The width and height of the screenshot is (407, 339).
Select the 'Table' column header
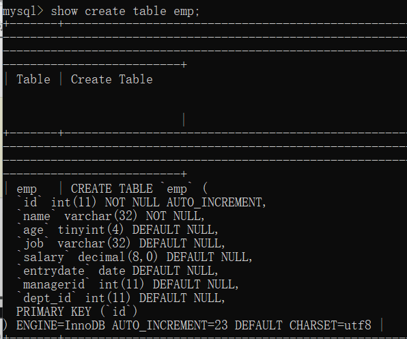(33, 79)
